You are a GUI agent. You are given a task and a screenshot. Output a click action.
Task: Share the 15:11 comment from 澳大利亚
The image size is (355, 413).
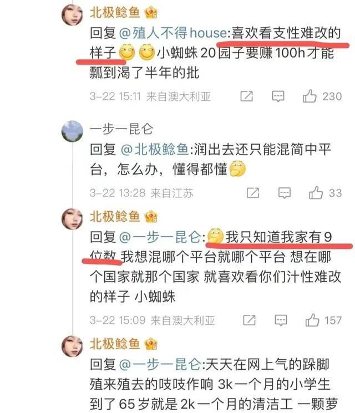[x=247, y=96]
